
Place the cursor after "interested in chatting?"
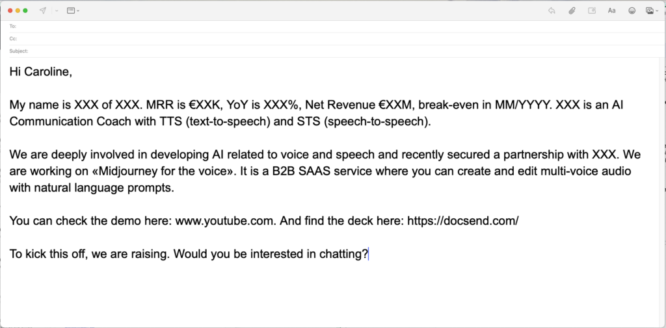tap(368, 254)
